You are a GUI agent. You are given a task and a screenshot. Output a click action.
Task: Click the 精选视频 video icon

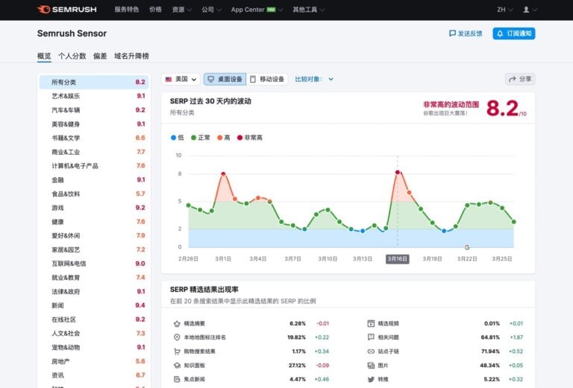371,323
